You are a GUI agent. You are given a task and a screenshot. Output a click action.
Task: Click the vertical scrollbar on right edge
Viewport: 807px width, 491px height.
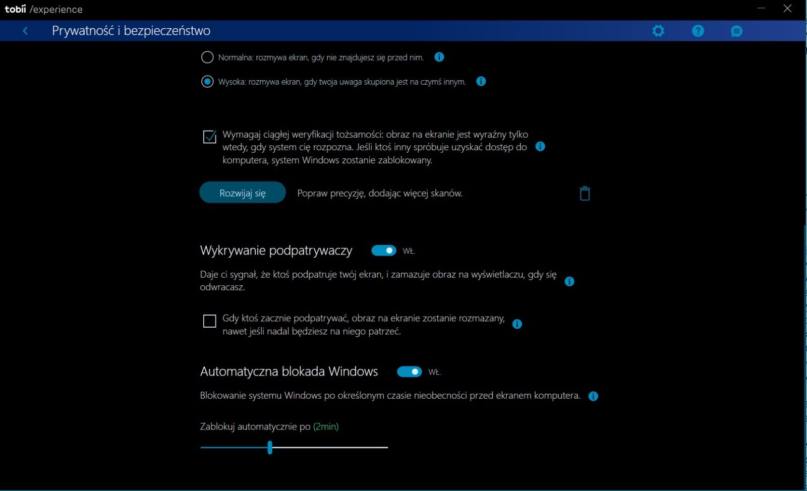click(804, 353)
